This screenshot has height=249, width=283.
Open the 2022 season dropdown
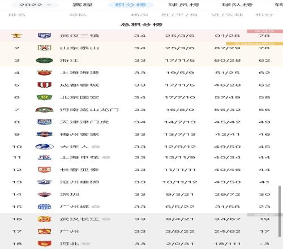(x=34, y=5)
